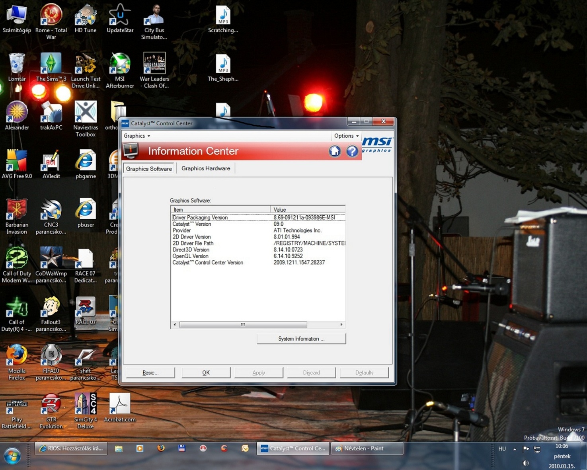
Task: Select the Számítógép desktop icon
Action: pyautogui.click(x=17, y=19)
